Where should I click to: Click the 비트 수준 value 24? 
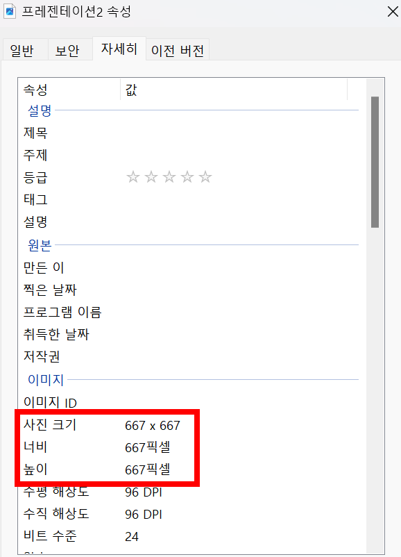pyautogui.click(x=132, y=536)
